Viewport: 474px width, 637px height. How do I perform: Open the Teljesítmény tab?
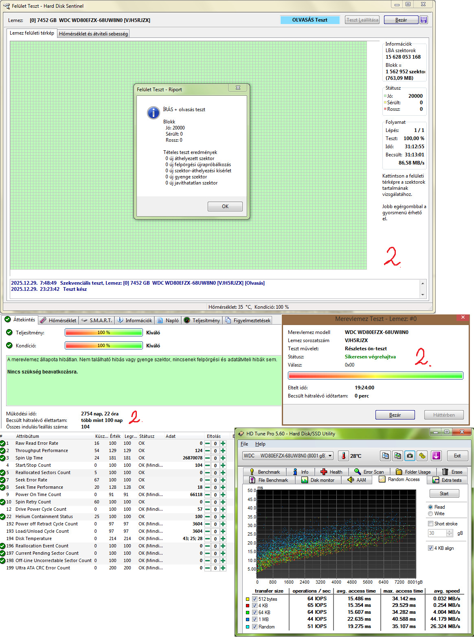point(202,321)
